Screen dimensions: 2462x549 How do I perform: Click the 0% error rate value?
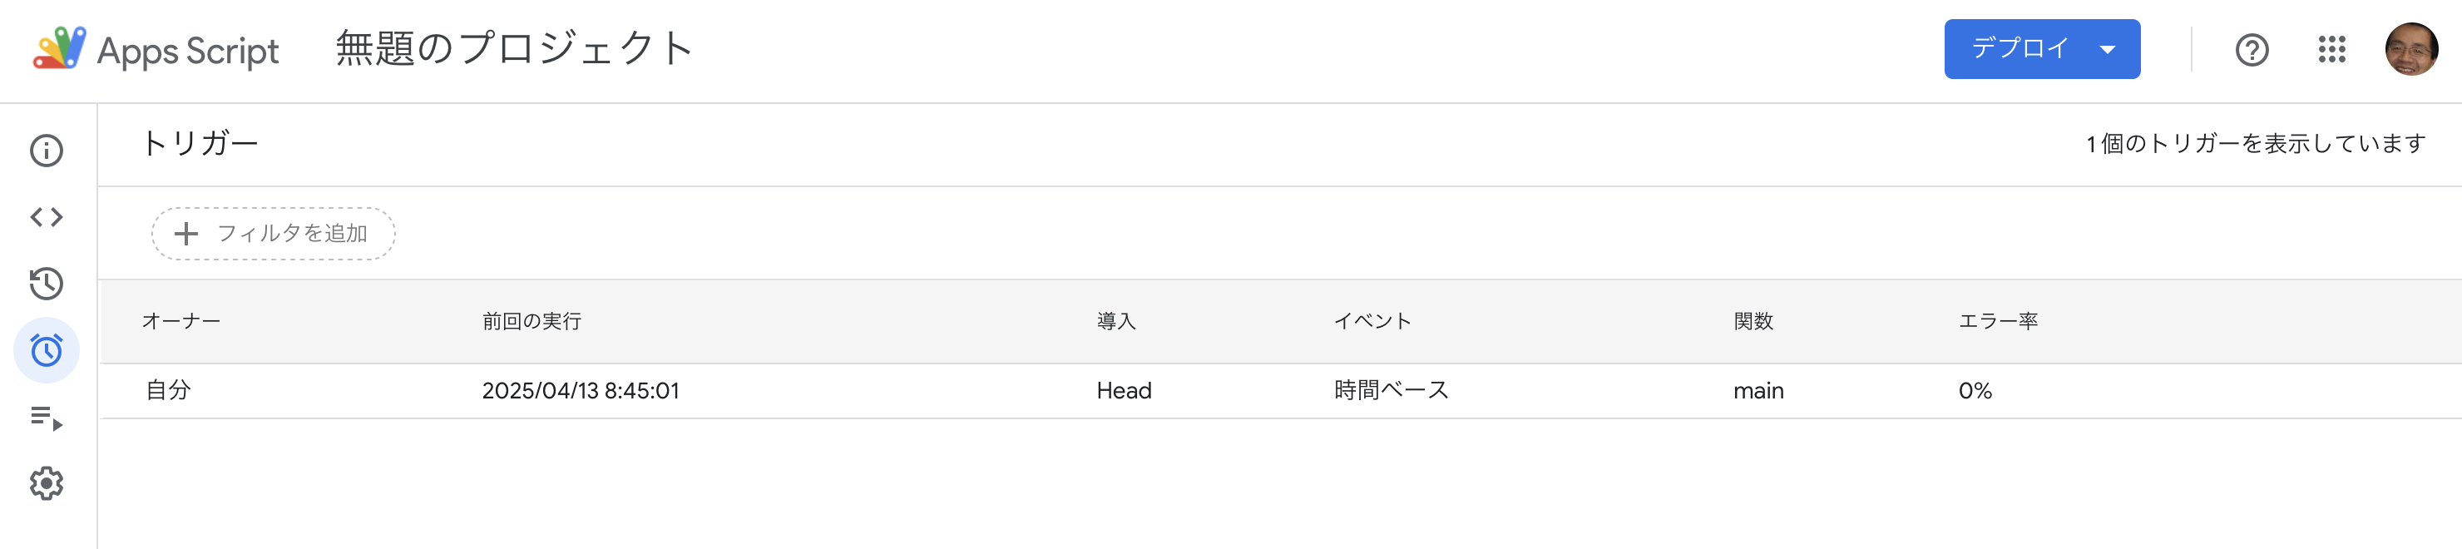(1973, 390)
